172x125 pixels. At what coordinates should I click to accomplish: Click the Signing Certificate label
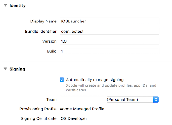point(39,118)
